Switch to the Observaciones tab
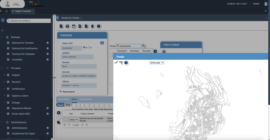270x140 pixels. (x=86, y=99)
